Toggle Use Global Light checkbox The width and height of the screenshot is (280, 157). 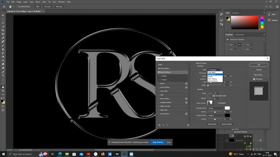click(214, 96)
